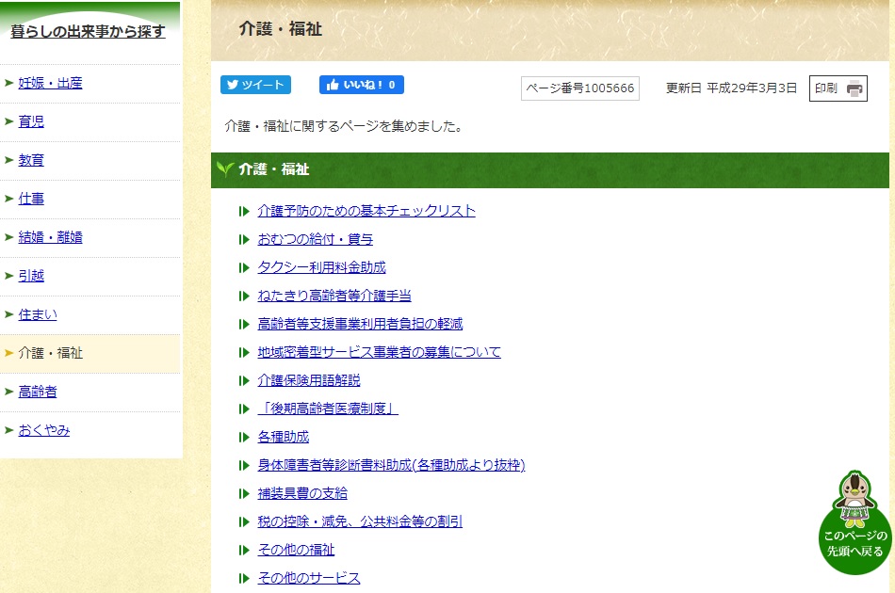Click the 介護・福祉に関するページを集めました description
The height and width of the screenshot is (593, 895).
coord(344,126)
